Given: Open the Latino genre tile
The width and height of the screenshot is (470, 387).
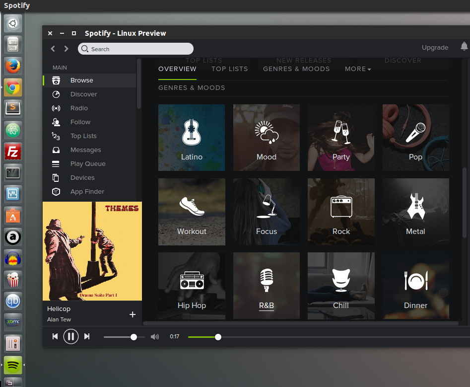Looking at the screenshot, I should click(x=192, y=138).
